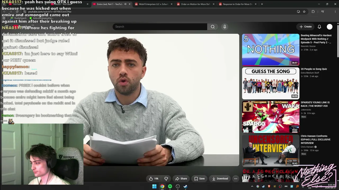The width and height of the screenshot is (339, 190).
Task: Download the video
Action: 220,179
